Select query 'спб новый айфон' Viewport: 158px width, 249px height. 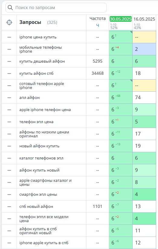pos(36,207)
